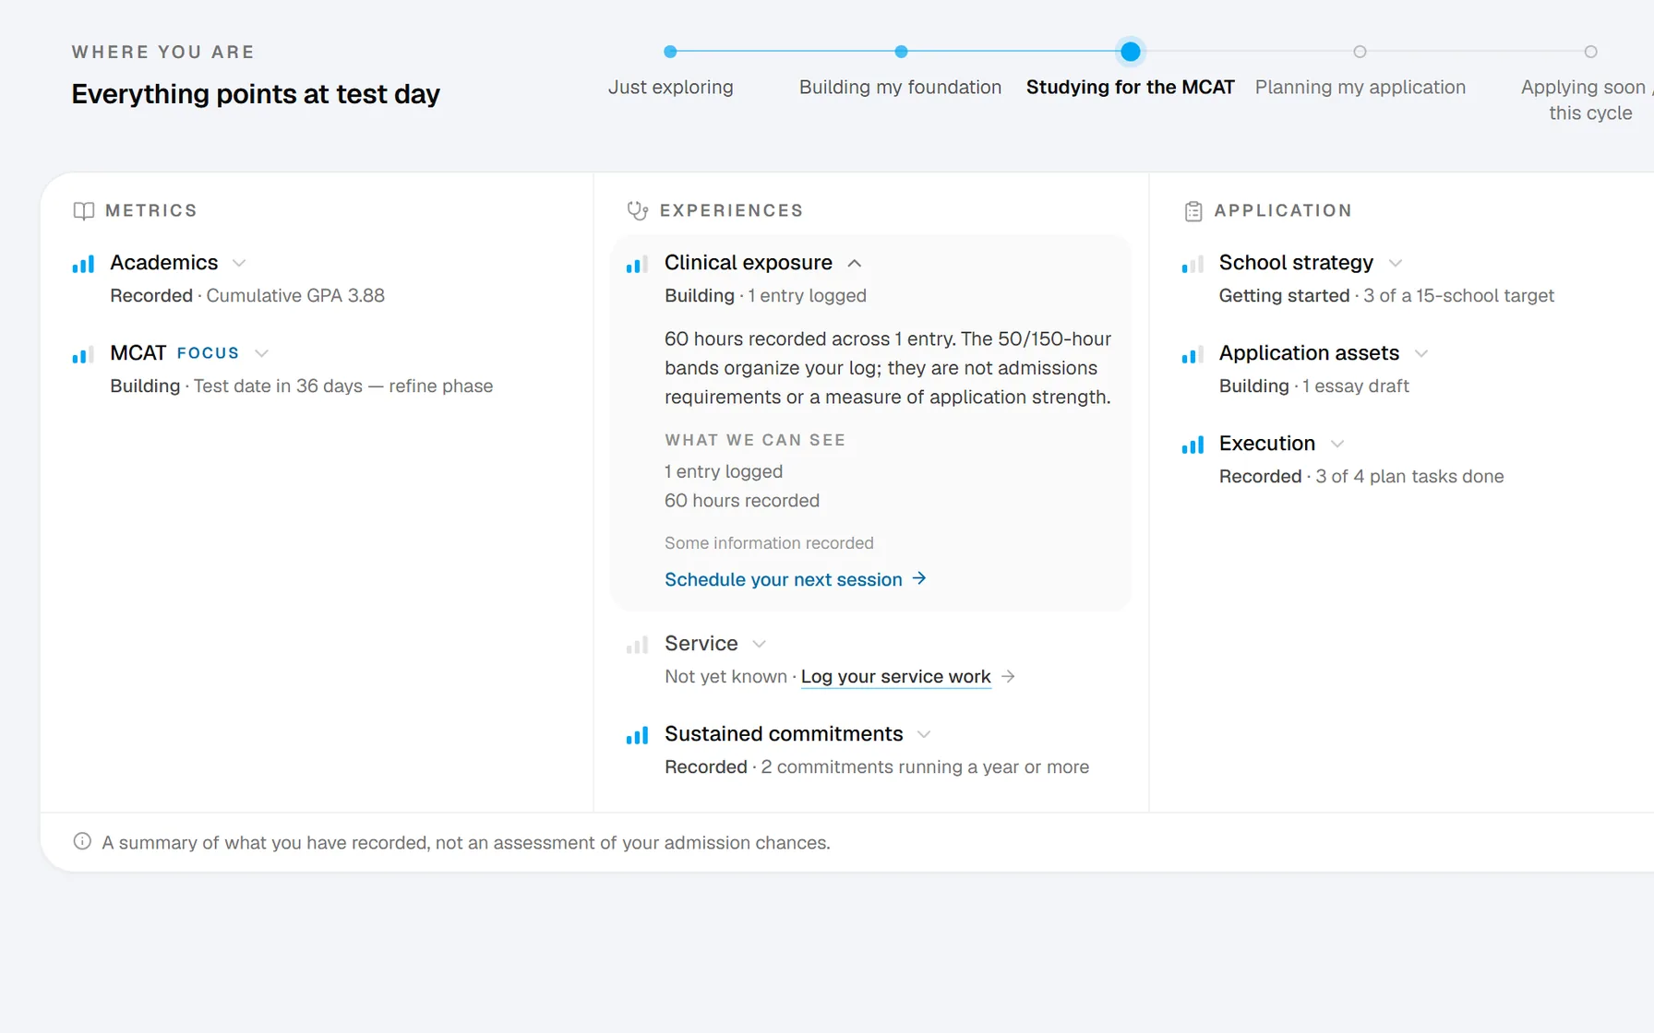
Task: Click the Sustained commitments heading
Action: tap(784, 734)
